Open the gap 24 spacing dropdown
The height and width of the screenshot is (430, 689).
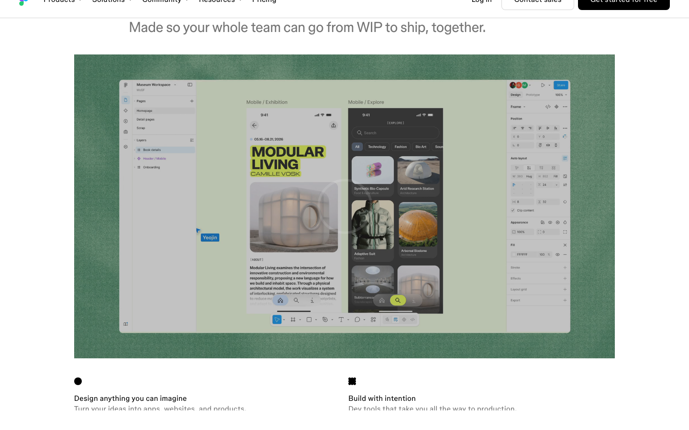click(556, 185)
